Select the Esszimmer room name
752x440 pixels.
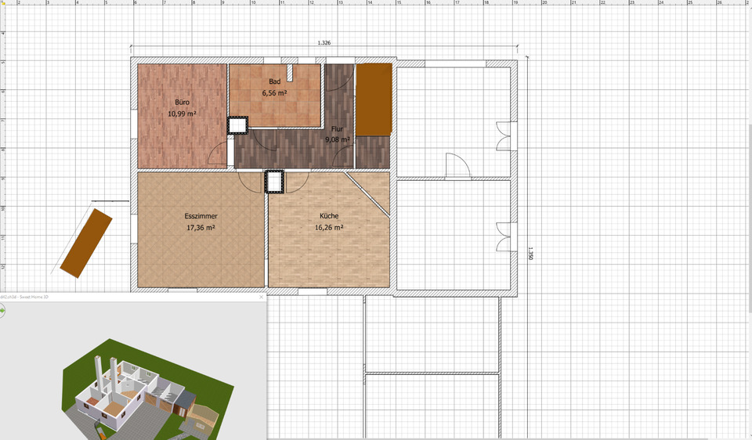[x=201, y=216]
